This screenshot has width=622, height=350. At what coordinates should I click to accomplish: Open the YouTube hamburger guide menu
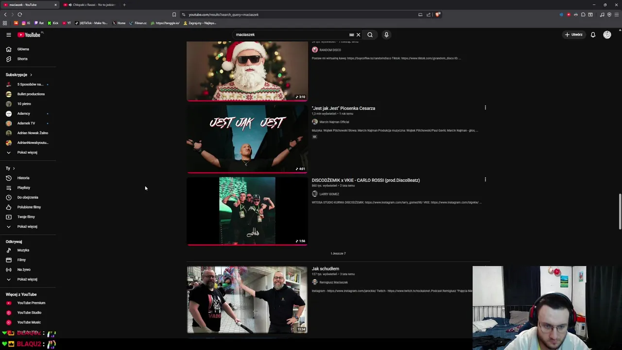coord(8,35)
